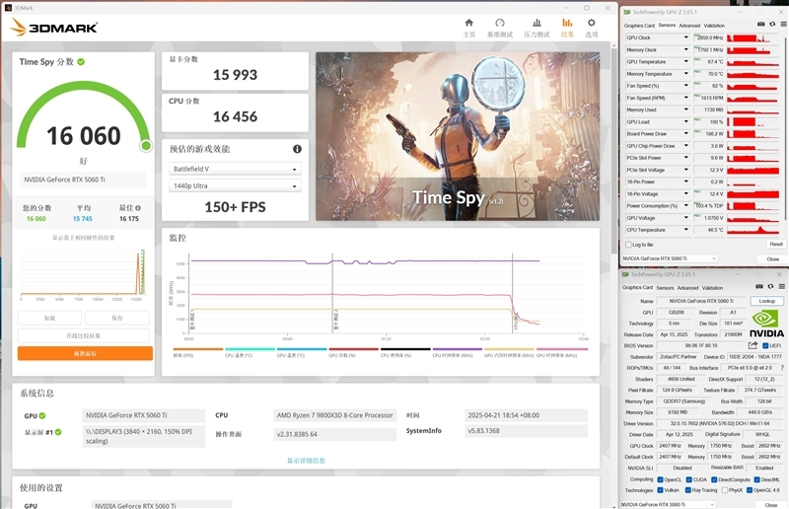
Task: Switch to Validation tab in lower GPU-Z window
Action: click(x=712, y=287)
